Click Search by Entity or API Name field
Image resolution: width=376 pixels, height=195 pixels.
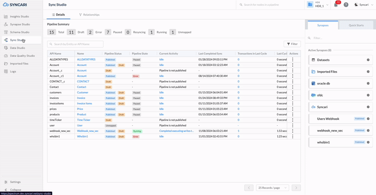(75, 44)
